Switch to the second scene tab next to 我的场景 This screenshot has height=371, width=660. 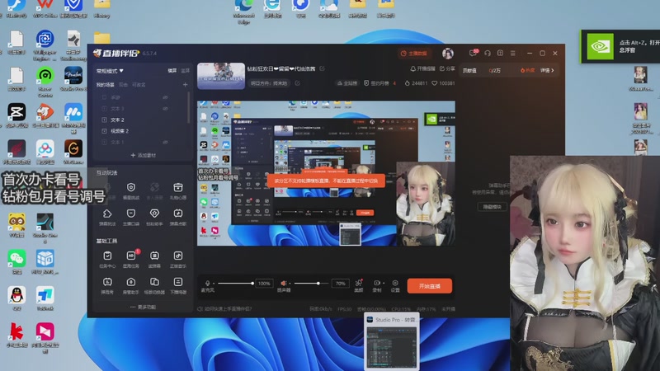(123, 85)
